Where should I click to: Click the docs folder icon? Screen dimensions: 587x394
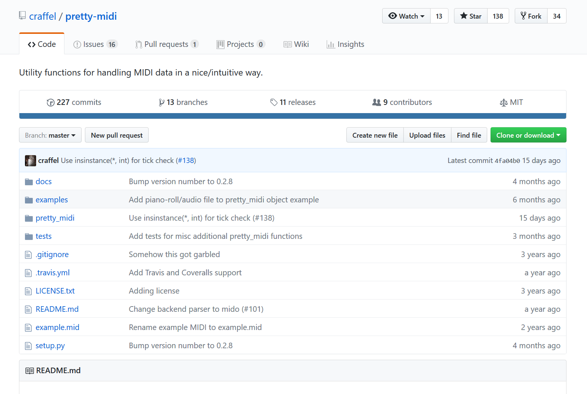click(x=29, y=182)
